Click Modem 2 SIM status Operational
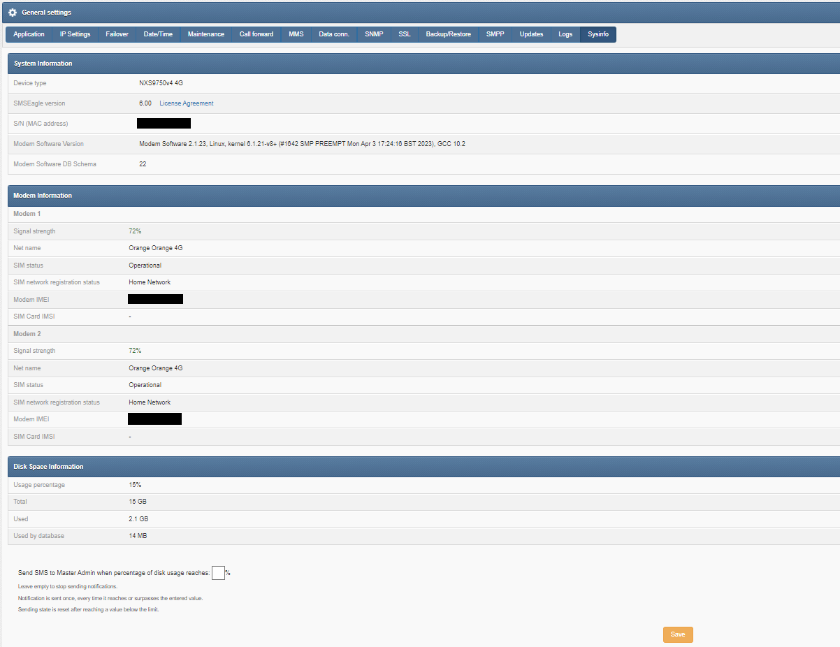The width and height of the screenshot is (840, 647). (145, 385)
